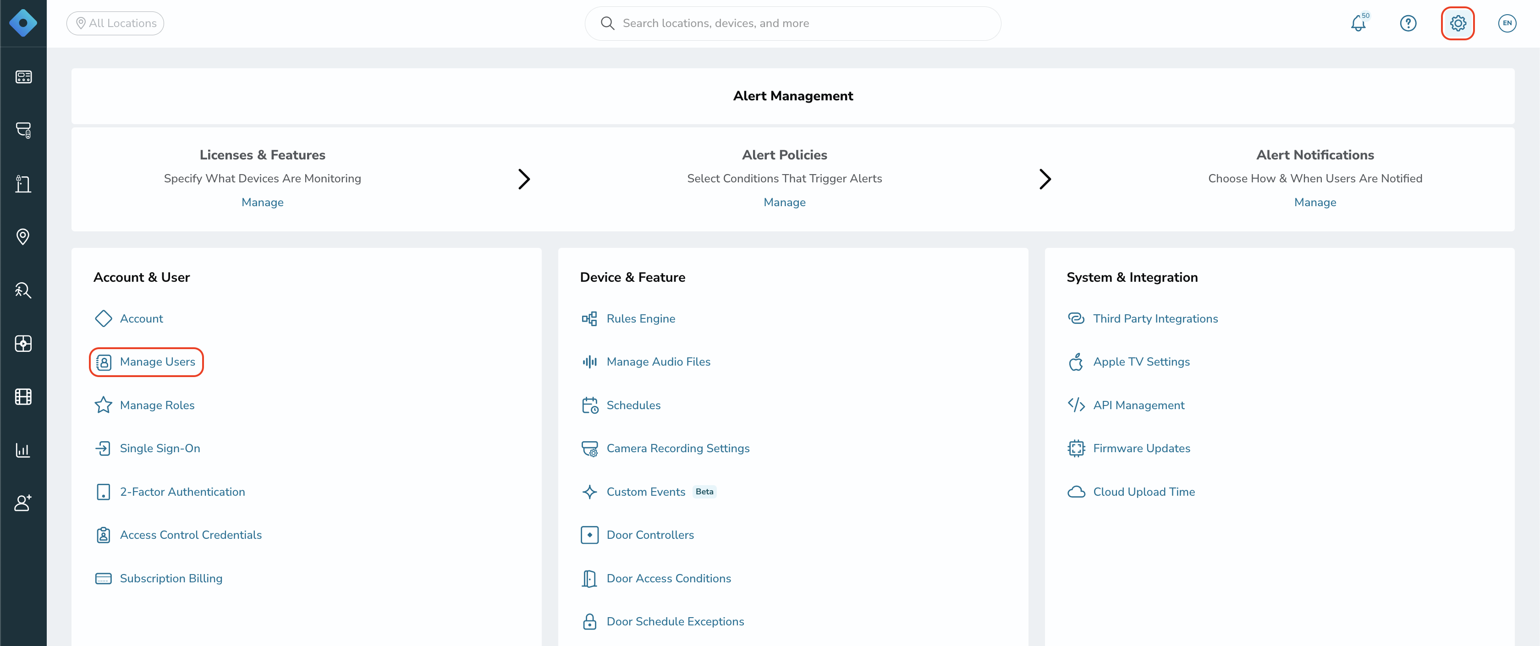The image size is (1540, 646).
Task: Open Third Party Integrations
Action: tap(1155, 318)
